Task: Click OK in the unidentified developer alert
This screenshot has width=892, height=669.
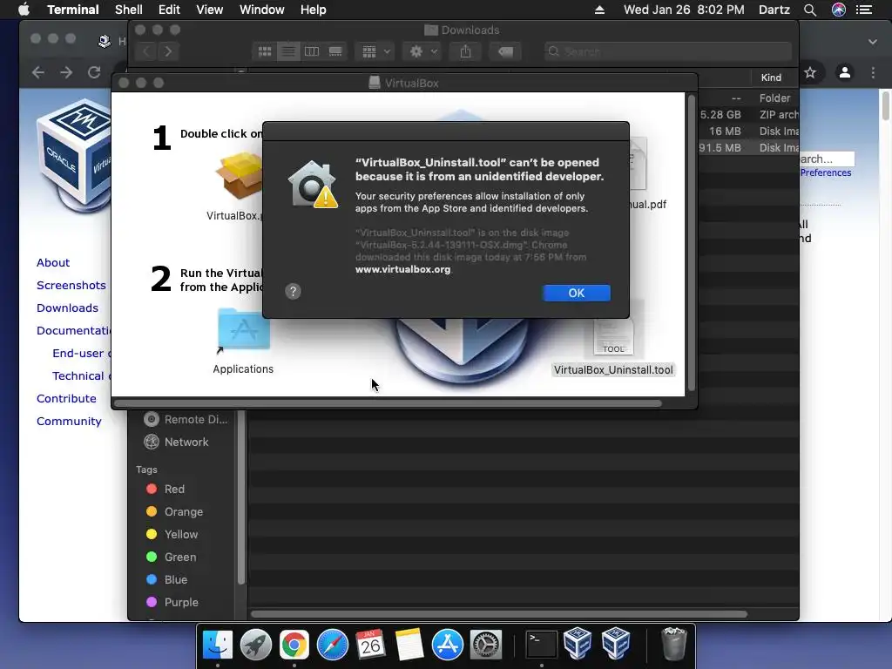Action: [x=577, y=293]
